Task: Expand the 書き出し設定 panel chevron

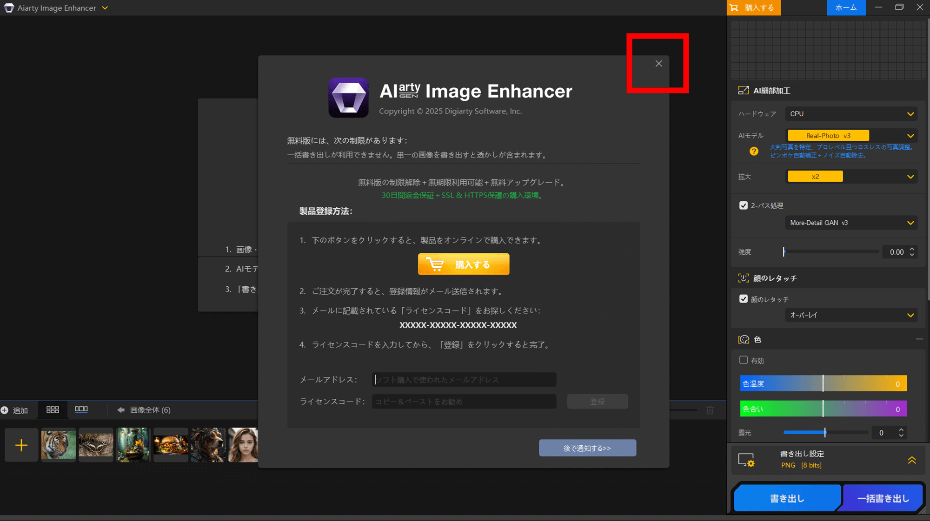Action: tap(911, 460)
